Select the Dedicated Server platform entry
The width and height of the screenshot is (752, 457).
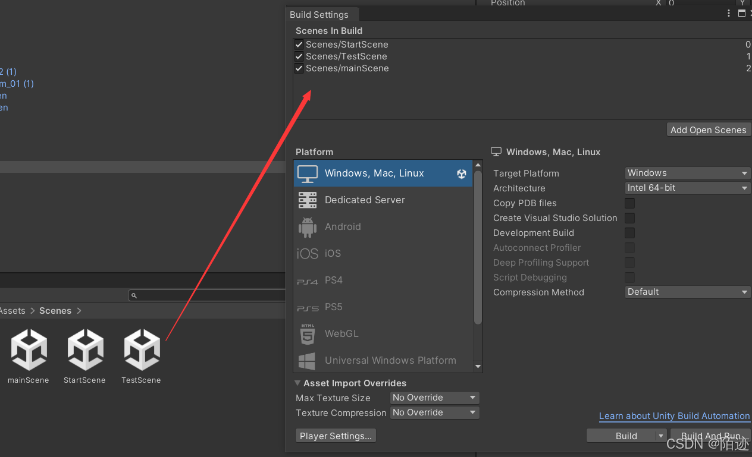pyautogui.click(x=383, y=200)
